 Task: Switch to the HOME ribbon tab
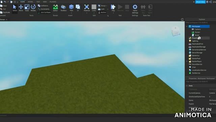click(x=23, y=2)
